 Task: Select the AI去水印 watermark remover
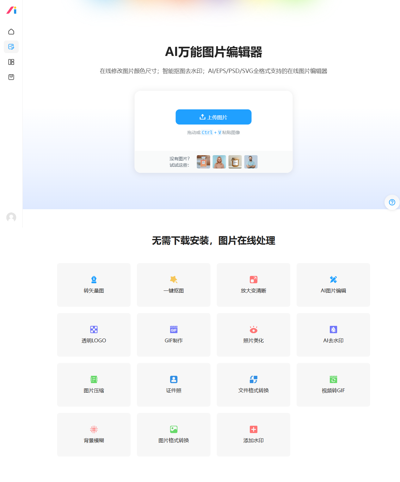(x=333, y=335)
